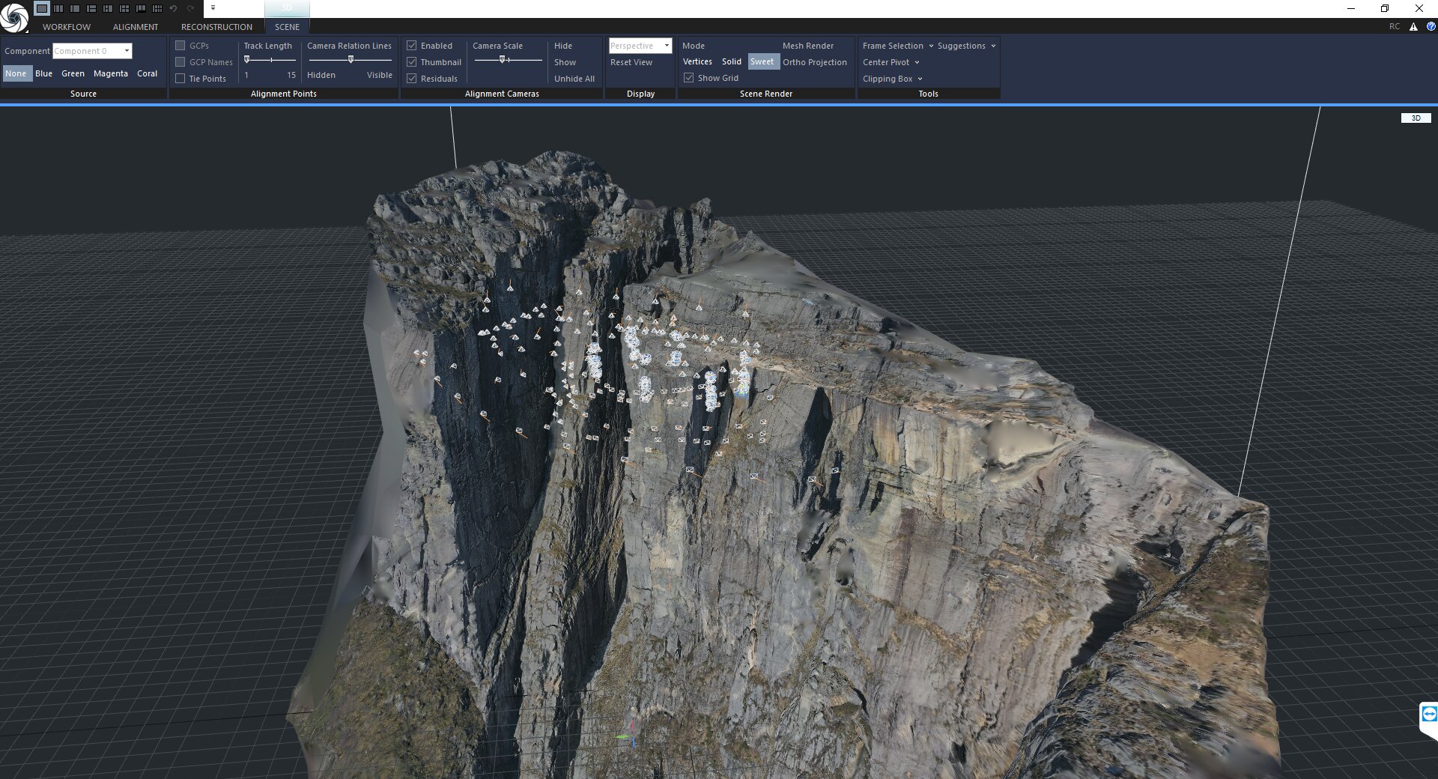The height and width of the screenshot is (779, 1438).
Task: Choose the 2+3 grid layout icon
Action: [x=157, y=8]
